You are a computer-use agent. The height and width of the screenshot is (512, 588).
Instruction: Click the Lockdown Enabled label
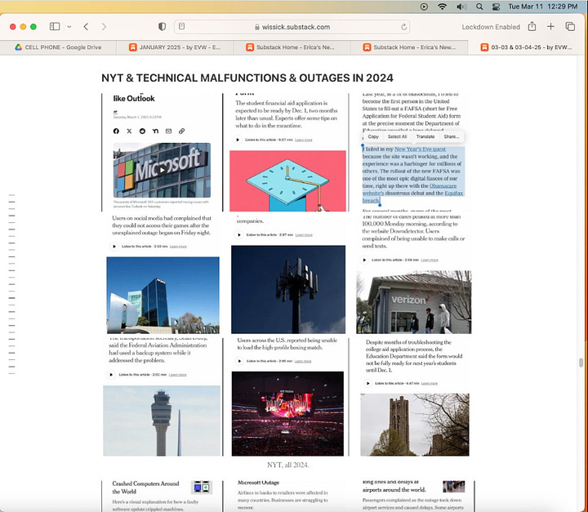pyautogui.click(x=491, y=27)
